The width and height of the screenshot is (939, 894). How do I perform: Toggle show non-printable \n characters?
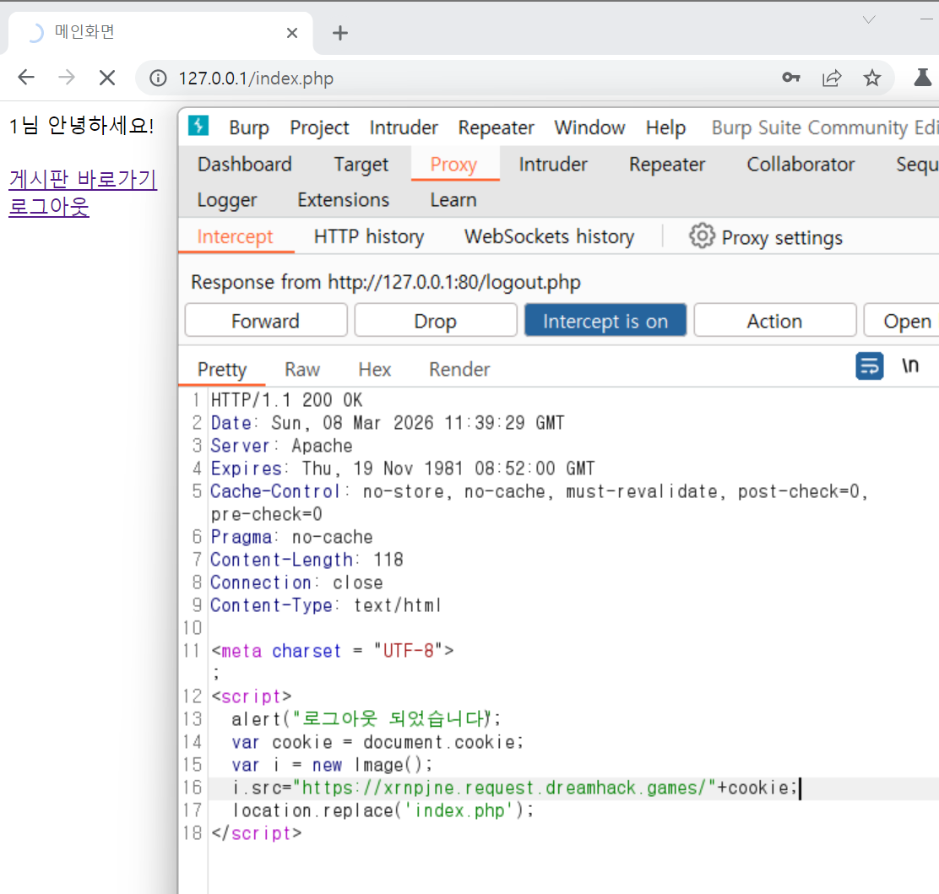point(910,366)
